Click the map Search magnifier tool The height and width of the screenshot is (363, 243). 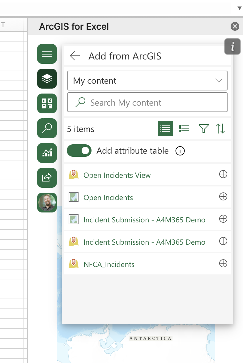point(47,128)
